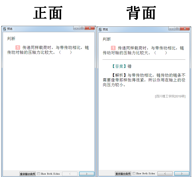The width and height of the screenshot is (193, 177).
Task: Maximize the left preview window
Action: (82, 28)
